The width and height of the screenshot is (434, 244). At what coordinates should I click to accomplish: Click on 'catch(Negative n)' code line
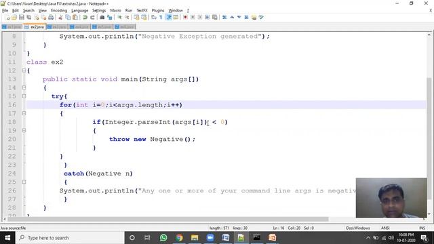(98, 174)
